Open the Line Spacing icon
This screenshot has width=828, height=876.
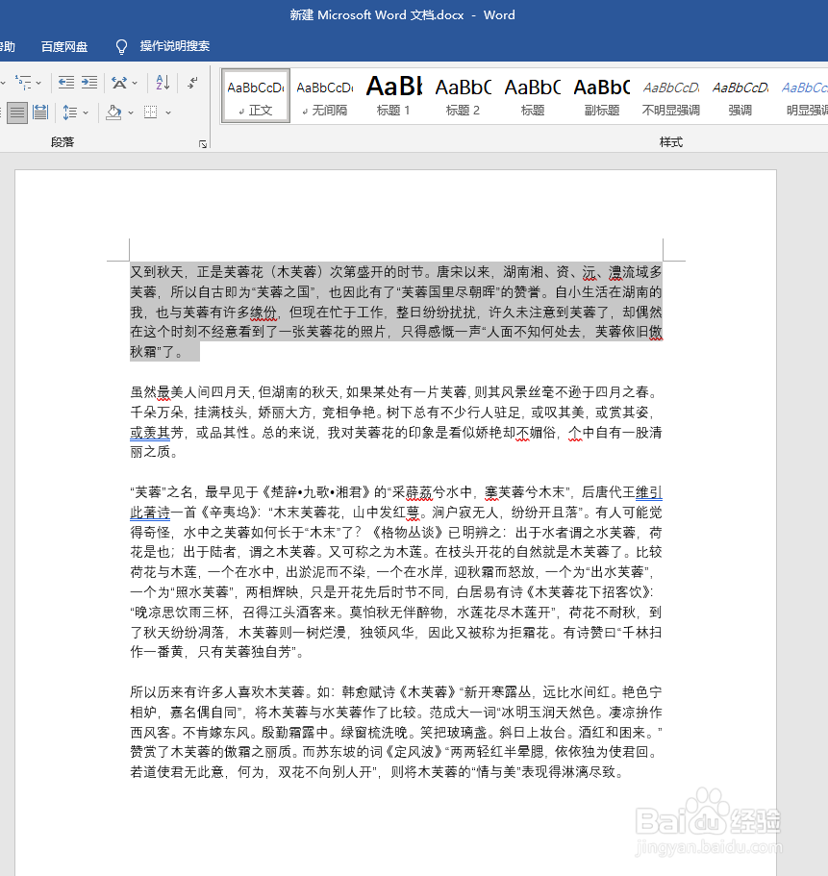pos(70,112)
